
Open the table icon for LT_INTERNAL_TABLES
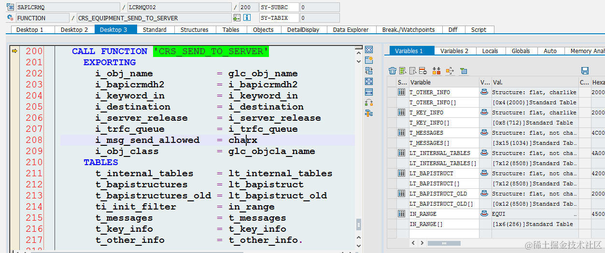[x=402, y=153]
